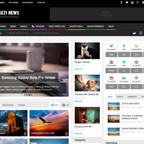The height and width of the screenshot is (144, 144).
Task: Switch to the World tab in sidebar
Action: [120, 97]
